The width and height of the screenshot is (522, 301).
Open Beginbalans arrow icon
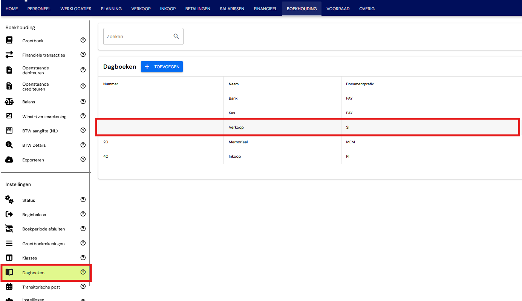[9, 214]
